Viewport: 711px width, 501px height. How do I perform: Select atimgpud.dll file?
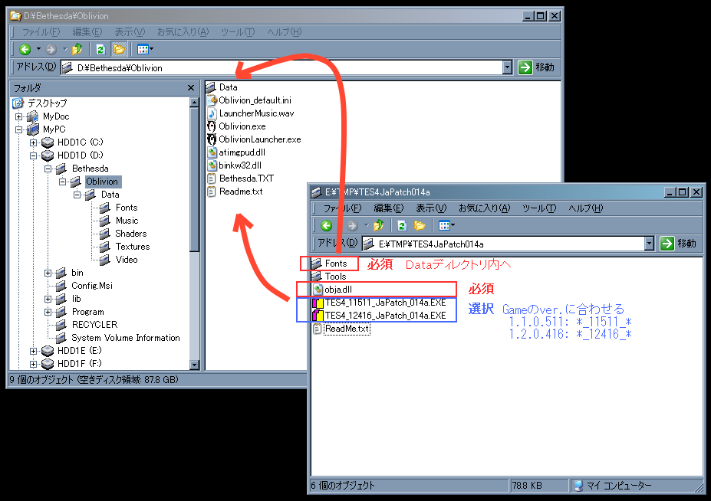tap(236, 152)
